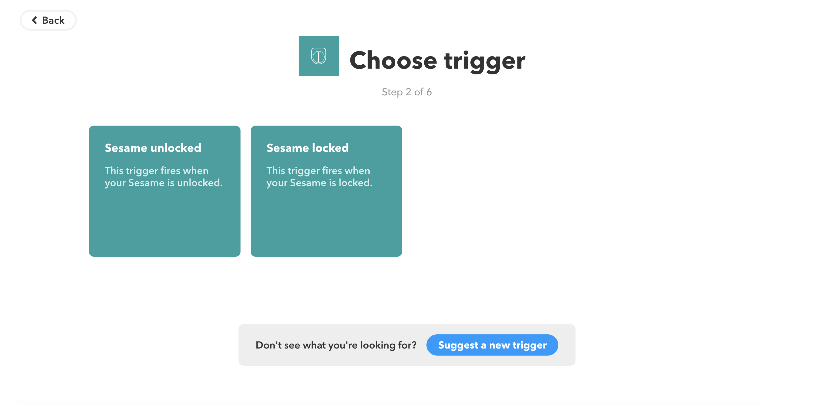The height and width of the screenshot is (405, 814).
Task: Click 'your Sesame is unlocked.' text line
Action: coord(164,183)
